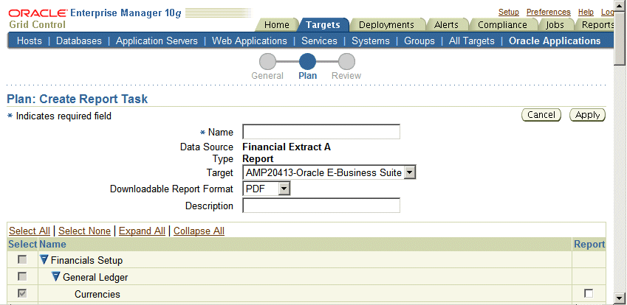Image resolution: width=627 pixels, height=305 pixels.
Task: Collapse the Financials Setup tree node
Action: (x=44, y=260)
